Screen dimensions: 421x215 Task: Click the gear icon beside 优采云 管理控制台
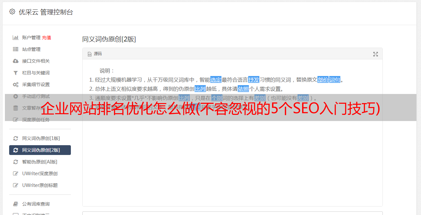[x=12, y=12]
